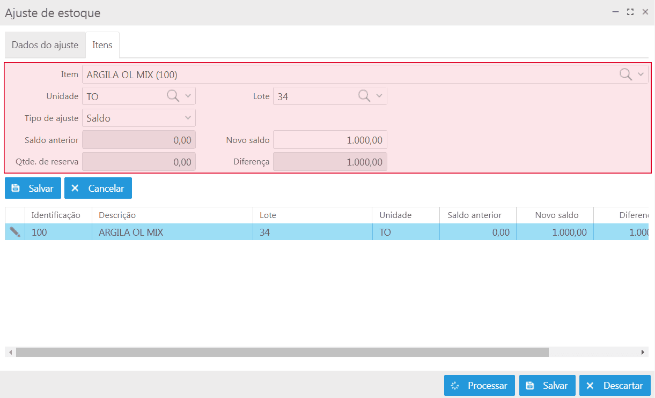Expand the Lote dropdown arrow
Image resolution: width=655 pixels, height=398 pixels.
pyautogui.click(x=379, y=96)
